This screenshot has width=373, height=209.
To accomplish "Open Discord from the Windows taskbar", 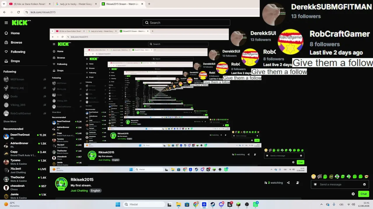I will pyautogui.click(x=221, y=204).
